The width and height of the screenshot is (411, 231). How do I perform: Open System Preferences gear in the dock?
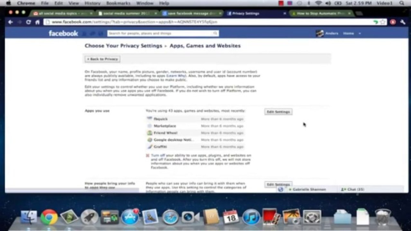[312, 217]
